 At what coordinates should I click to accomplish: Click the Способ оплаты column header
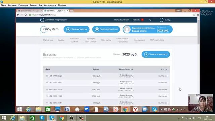point(126,69)
